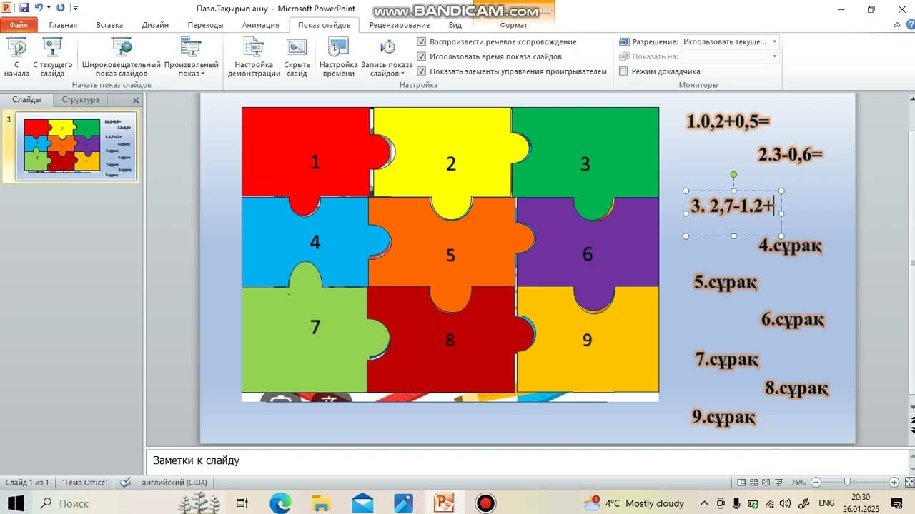Select slide 1 thumbnail
The image size is (915, 514).
click(76, 146)
